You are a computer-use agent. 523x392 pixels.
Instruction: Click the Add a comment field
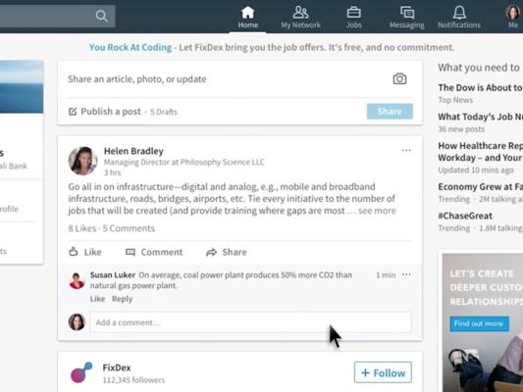click(250, 322)
